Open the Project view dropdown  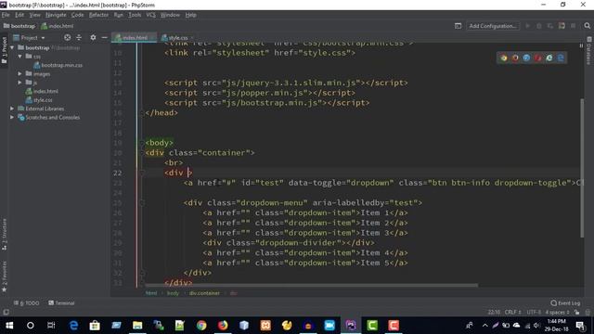(x=29, y=37)
